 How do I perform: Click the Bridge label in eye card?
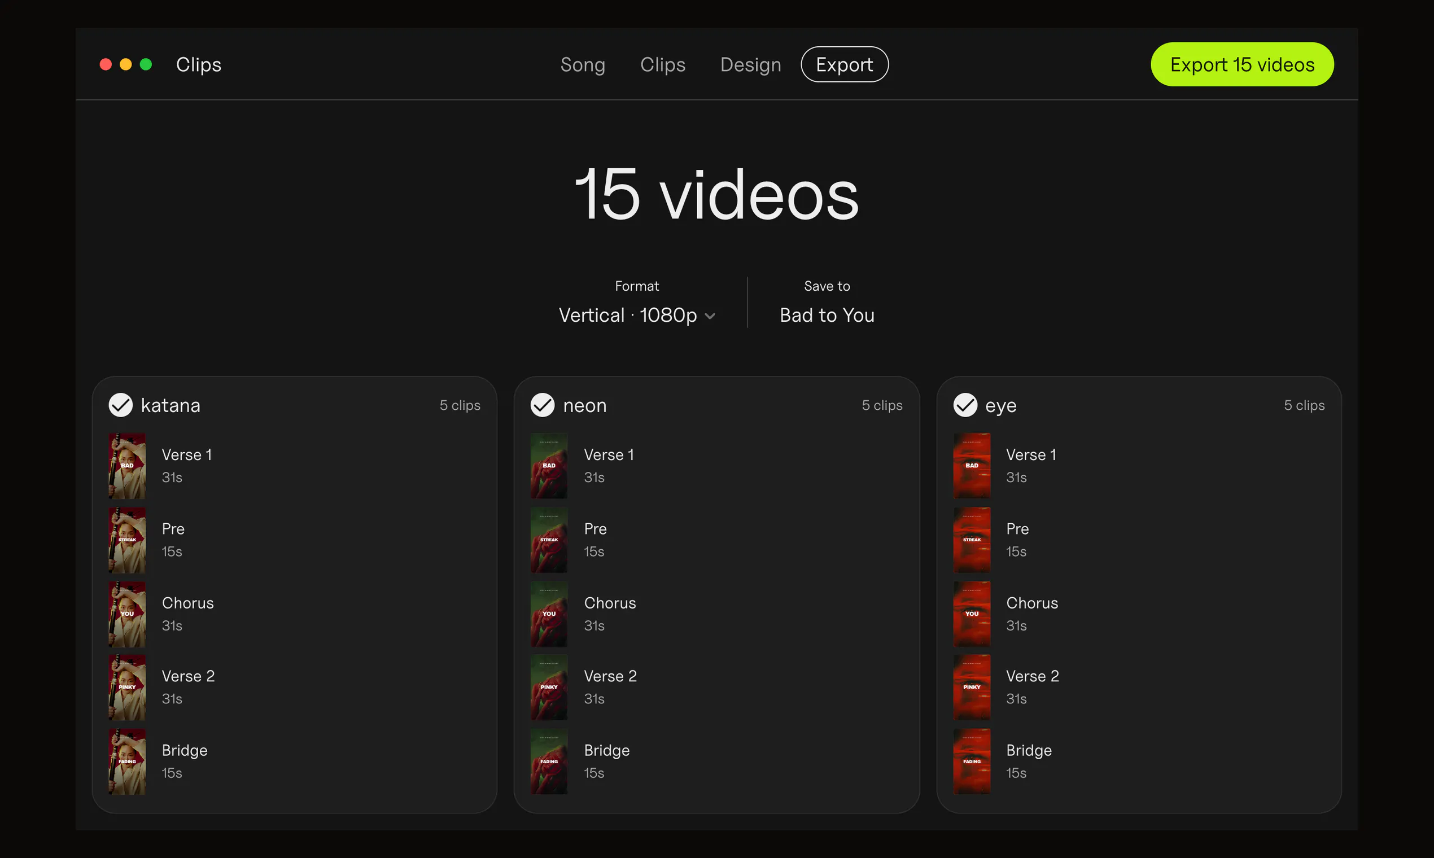(1029, 750)
